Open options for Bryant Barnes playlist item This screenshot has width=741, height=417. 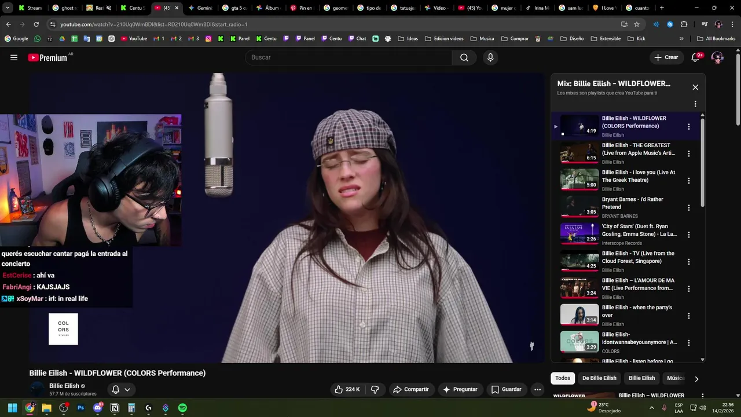tap(688, 207)
